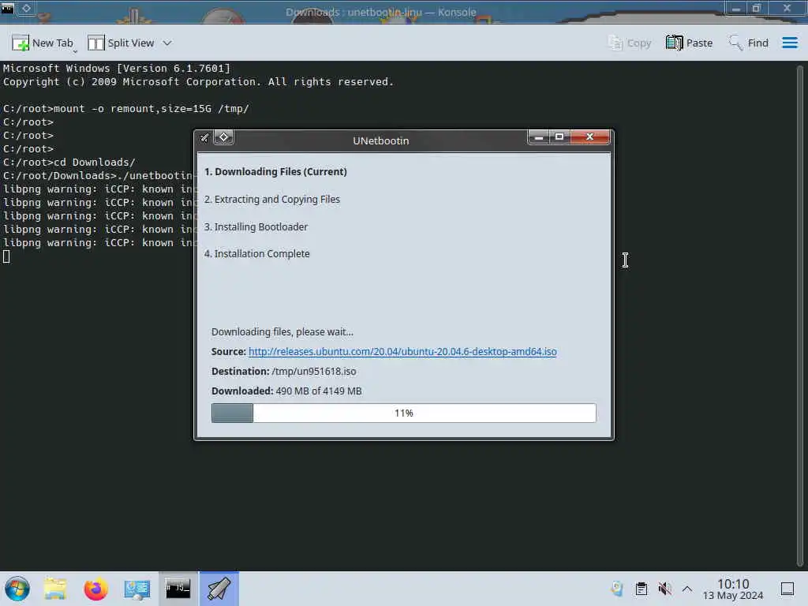The image size is (808, 606).
Task: Click the Split View button
Action: coord(121,43)
